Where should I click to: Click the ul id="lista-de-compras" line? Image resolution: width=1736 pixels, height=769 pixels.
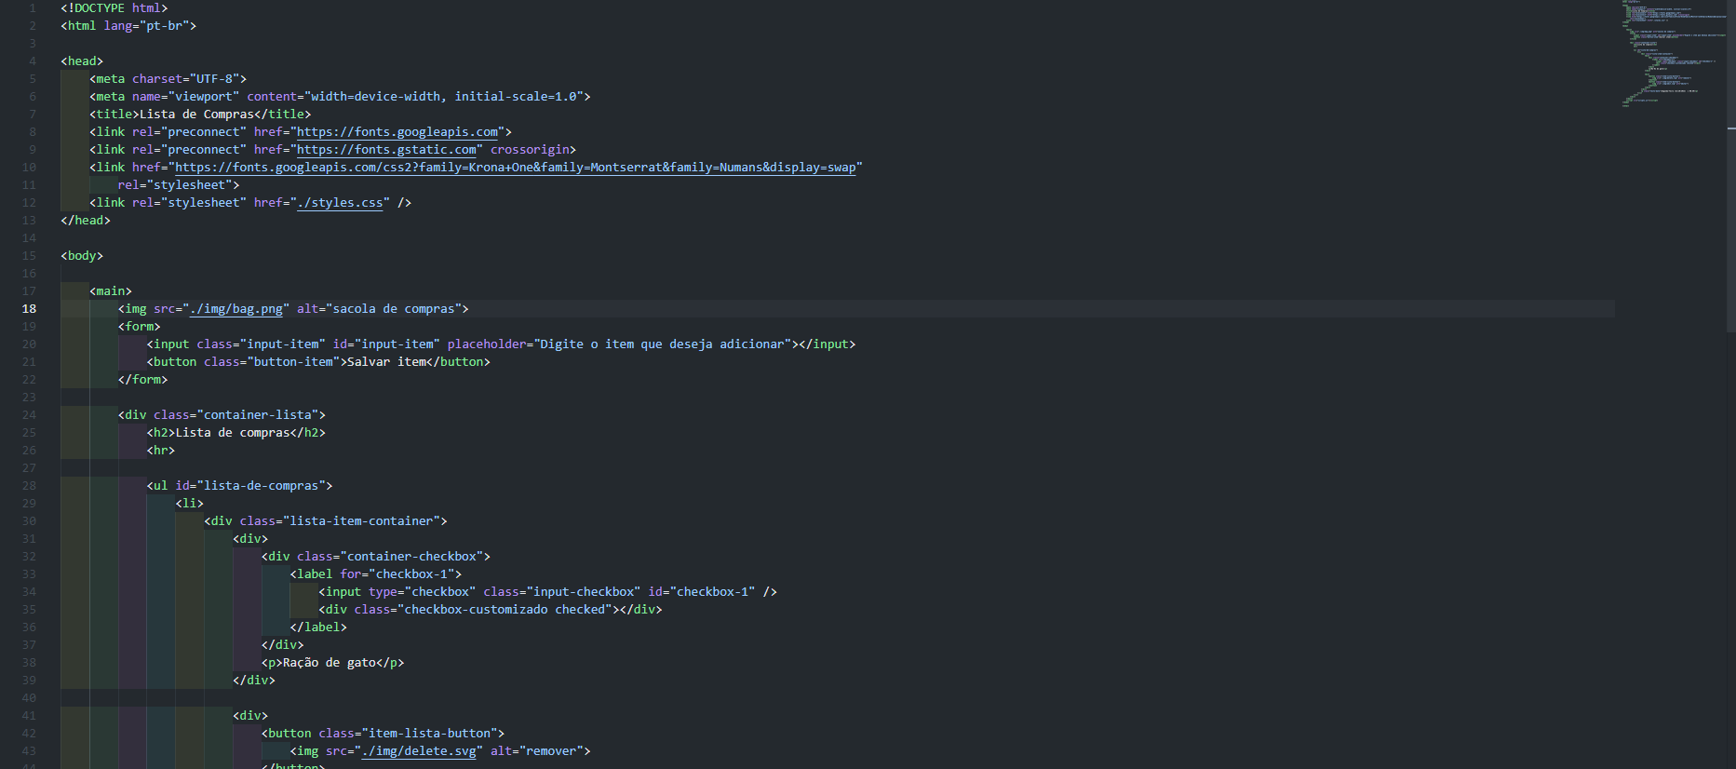239,486
